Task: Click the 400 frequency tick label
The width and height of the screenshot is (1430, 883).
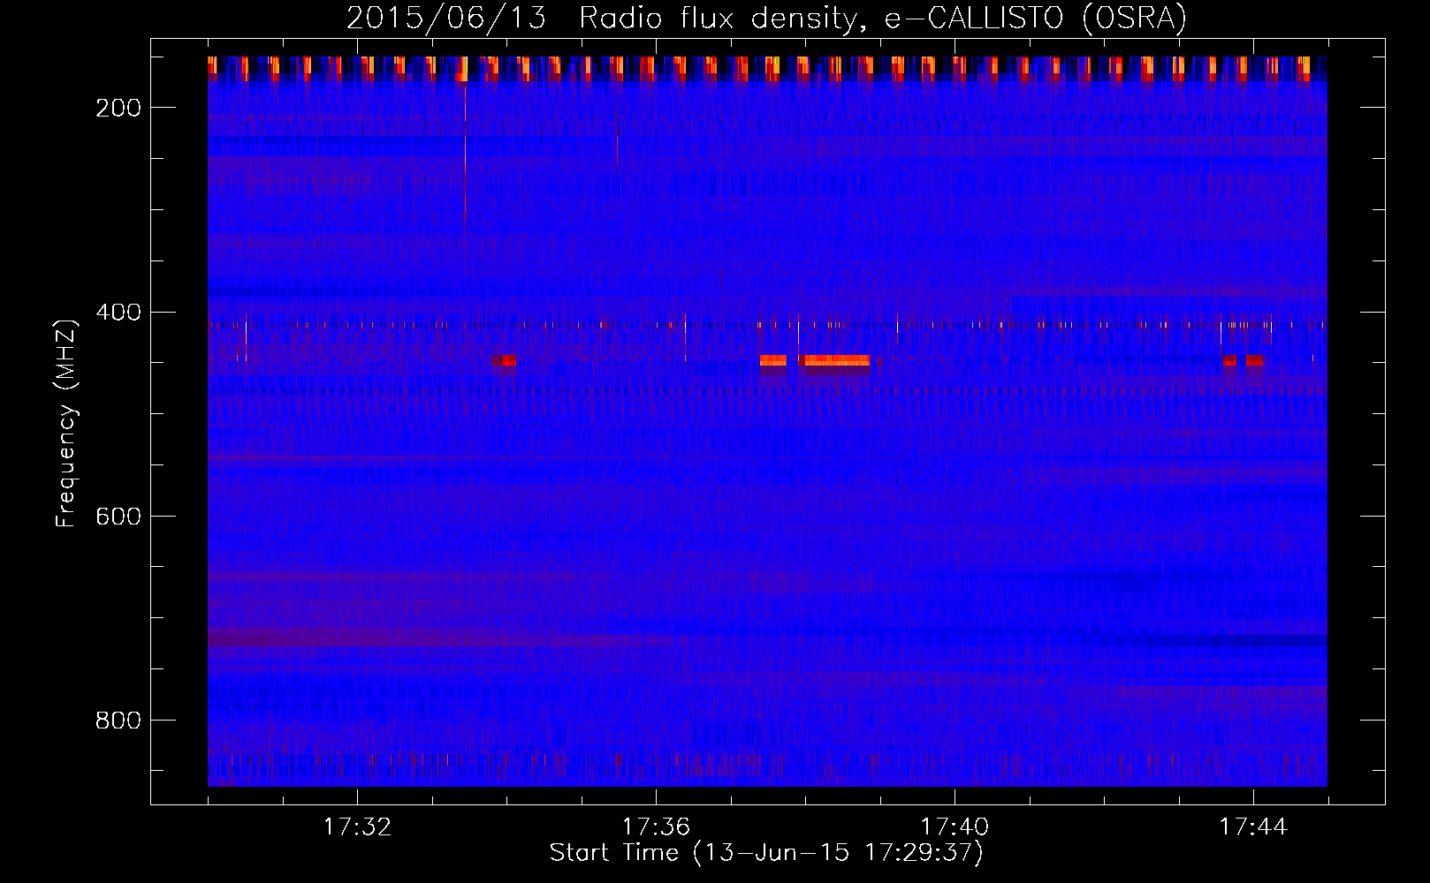Action: click(x=118, y=313)
